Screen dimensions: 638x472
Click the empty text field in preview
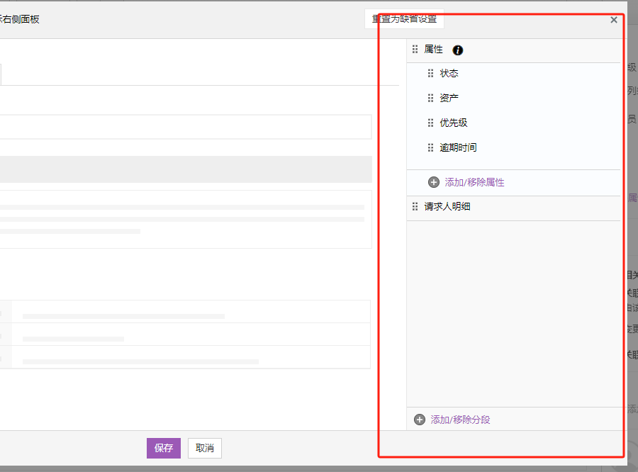pos(184,127)
